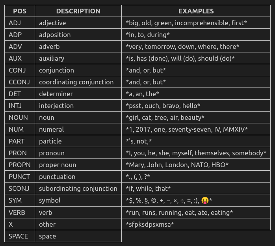Click the PROPN tag cell
The width and height of the screenshot is (275, 246).
tap(19, 165)
